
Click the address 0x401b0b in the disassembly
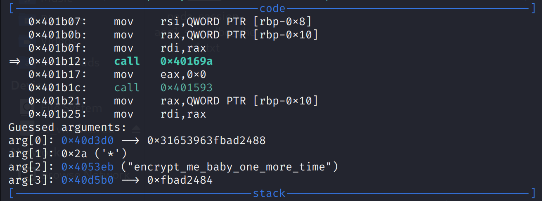tap(57, 35)
